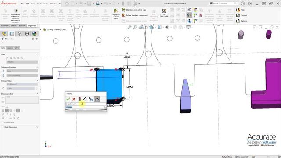The width and height of the screenshot is (281, 158).
Task: Click the Print icon in quick access toolbar
Action: 97,4
